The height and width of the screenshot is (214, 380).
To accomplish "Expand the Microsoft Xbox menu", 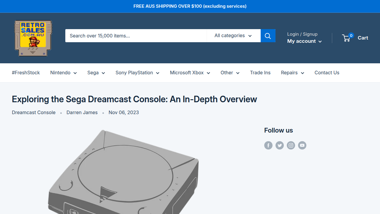I will click(190, 73).
